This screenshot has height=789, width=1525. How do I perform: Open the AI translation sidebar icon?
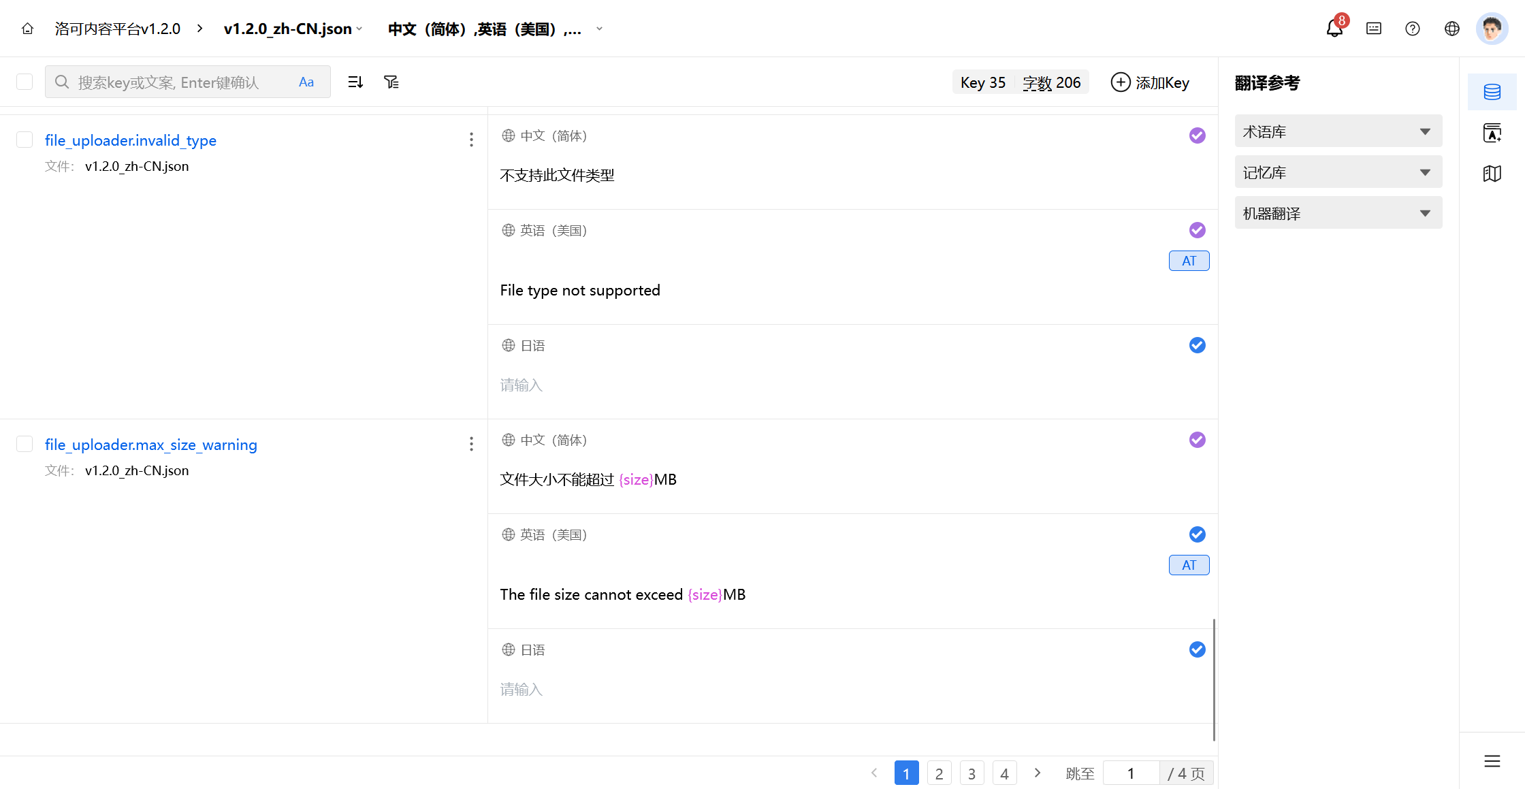click(1492, 133)
